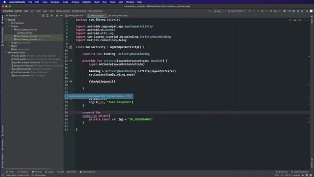Click the Search Everywhere magnifier icon
Viewport: 314px width, 177px height.
tap(307, 11)
